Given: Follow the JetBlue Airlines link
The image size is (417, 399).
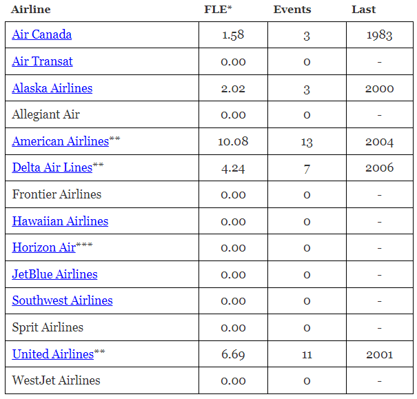Looking at the screenshot, I should [x=54, y=274].
